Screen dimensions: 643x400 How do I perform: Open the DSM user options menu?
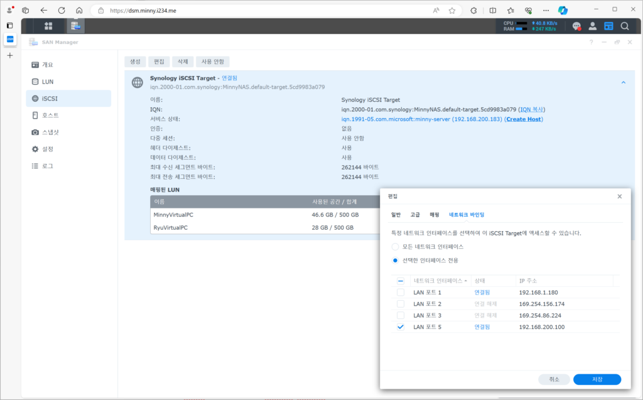tap(593, 26)
